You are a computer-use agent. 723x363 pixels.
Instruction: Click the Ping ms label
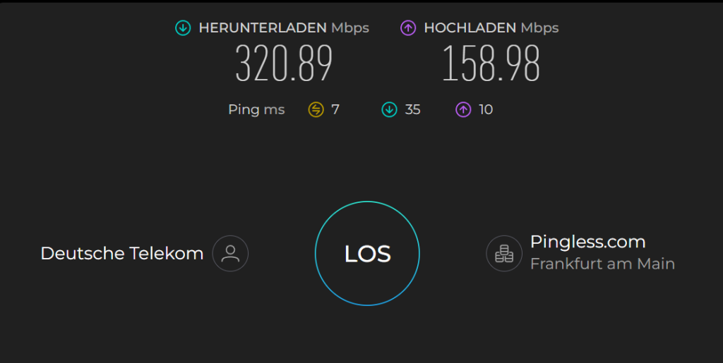[256, 110]
